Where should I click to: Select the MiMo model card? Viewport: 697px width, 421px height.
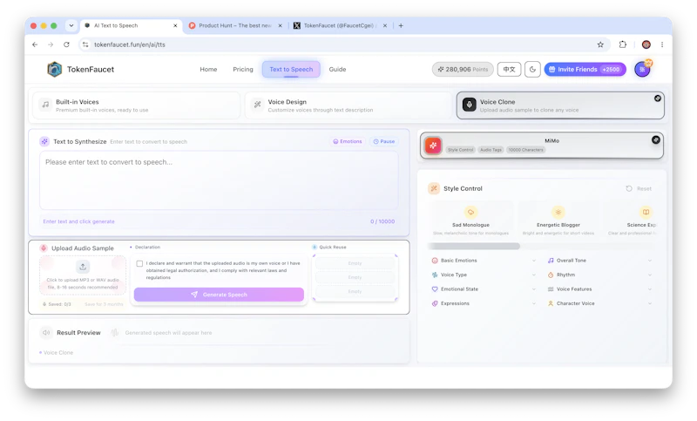coord(541,146)
